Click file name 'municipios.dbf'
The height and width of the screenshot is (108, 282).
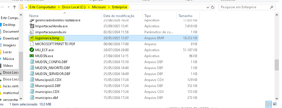pyautogui.click(x=47, y=98)
